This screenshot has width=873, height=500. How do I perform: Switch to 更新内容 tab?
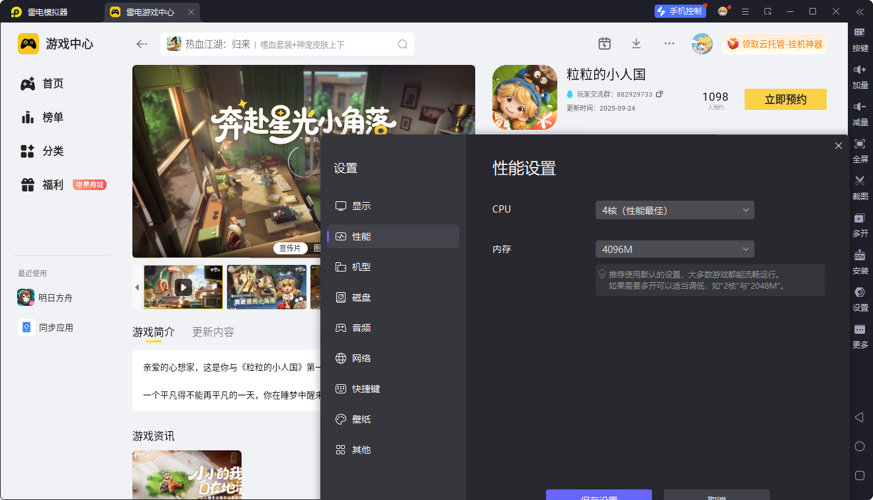[212, 332]
